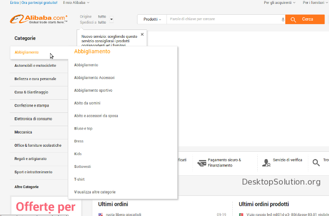
Task: Click Dress subcategory
Action: click(79, 141)
